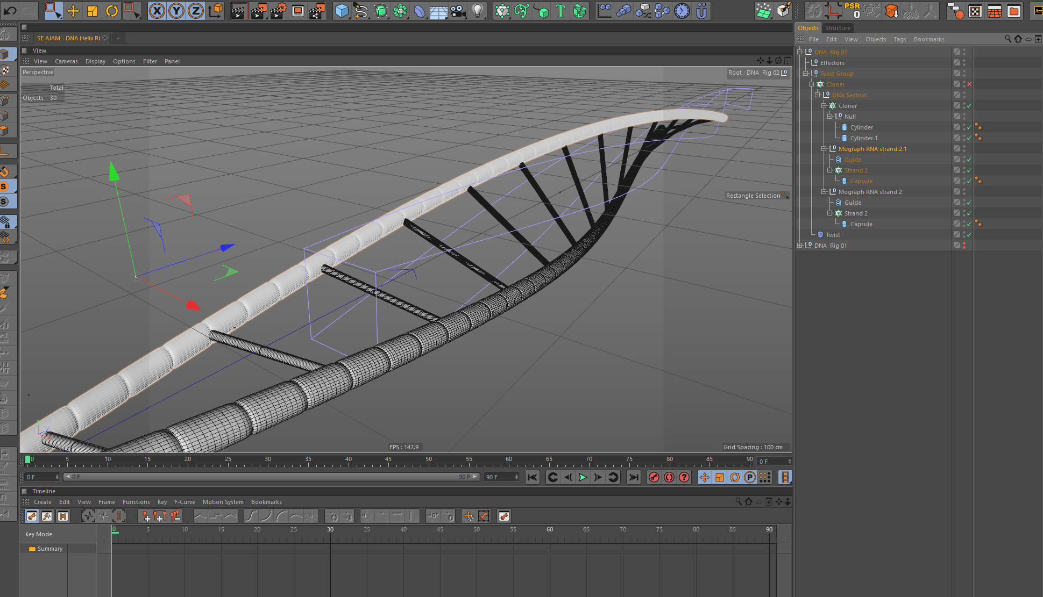Collapse the Twist Group hierarchy

(x=806, y=74)
